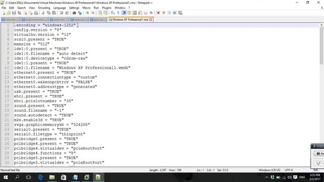Viewport: 324px width, 182px height.
Task: Toggle the Document Map panel icon
Action: coord(135,13)
